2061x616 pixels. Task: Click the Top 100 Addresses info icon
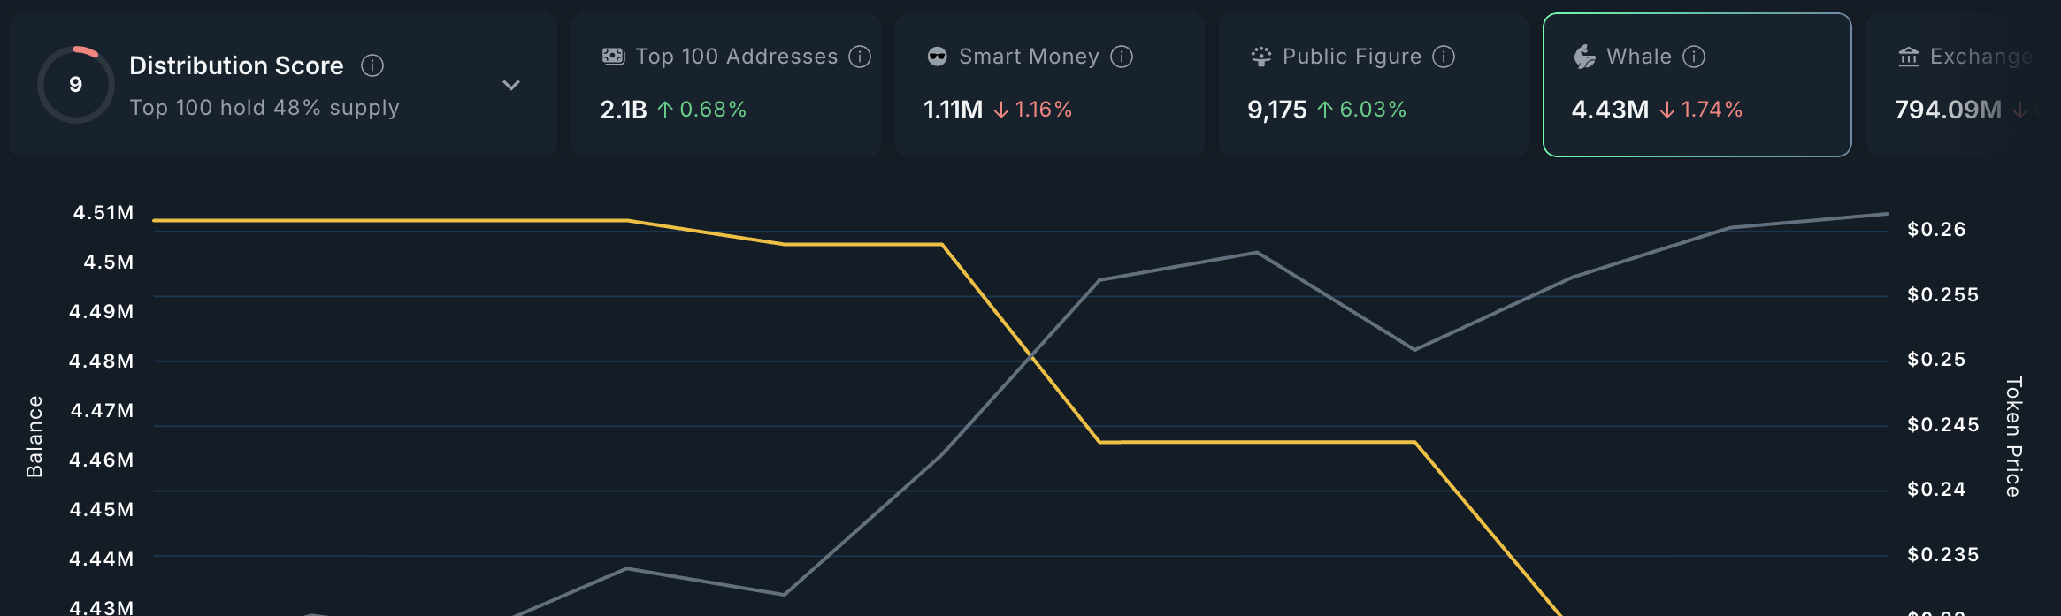(x=860, y=57)
